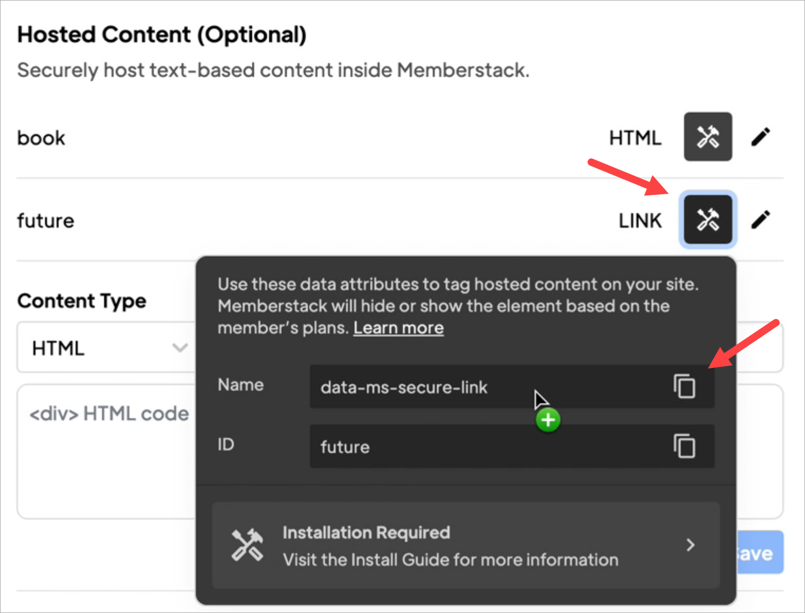Copy the data-ms-secure-link attribute name
Viewport: 805px width, 613px height.
point(684,386)
